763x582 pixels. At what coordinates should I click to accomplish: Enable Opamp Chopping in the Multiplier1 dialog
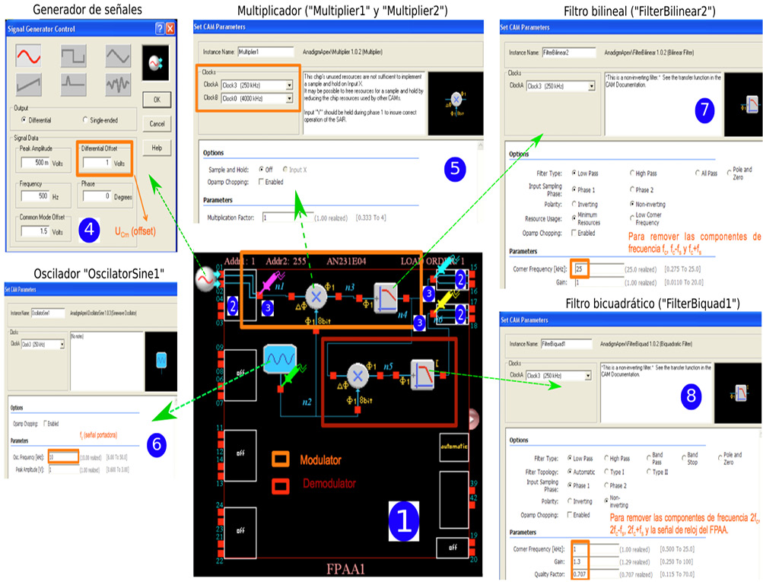tap(262, 182)
